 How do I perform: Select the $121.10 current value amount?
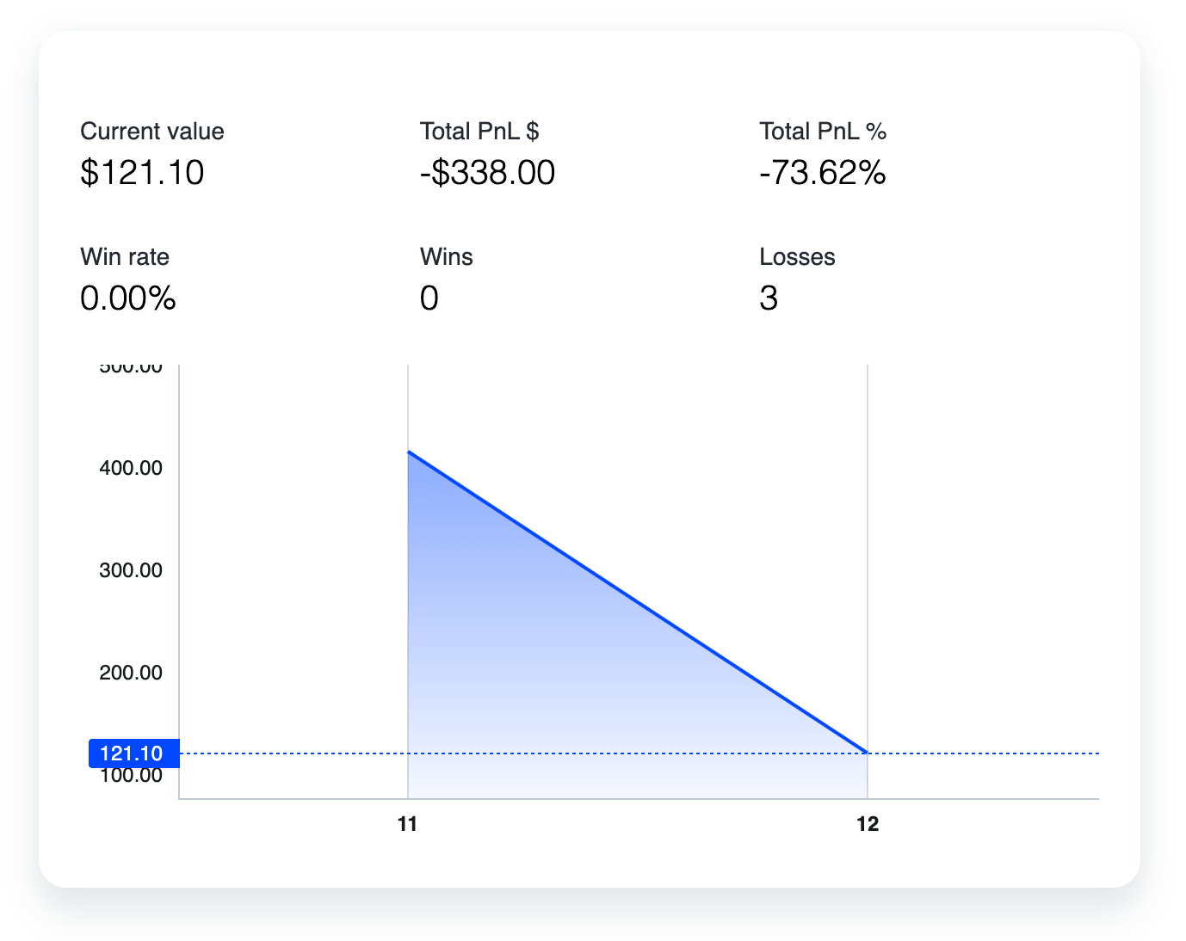[142, 173]
